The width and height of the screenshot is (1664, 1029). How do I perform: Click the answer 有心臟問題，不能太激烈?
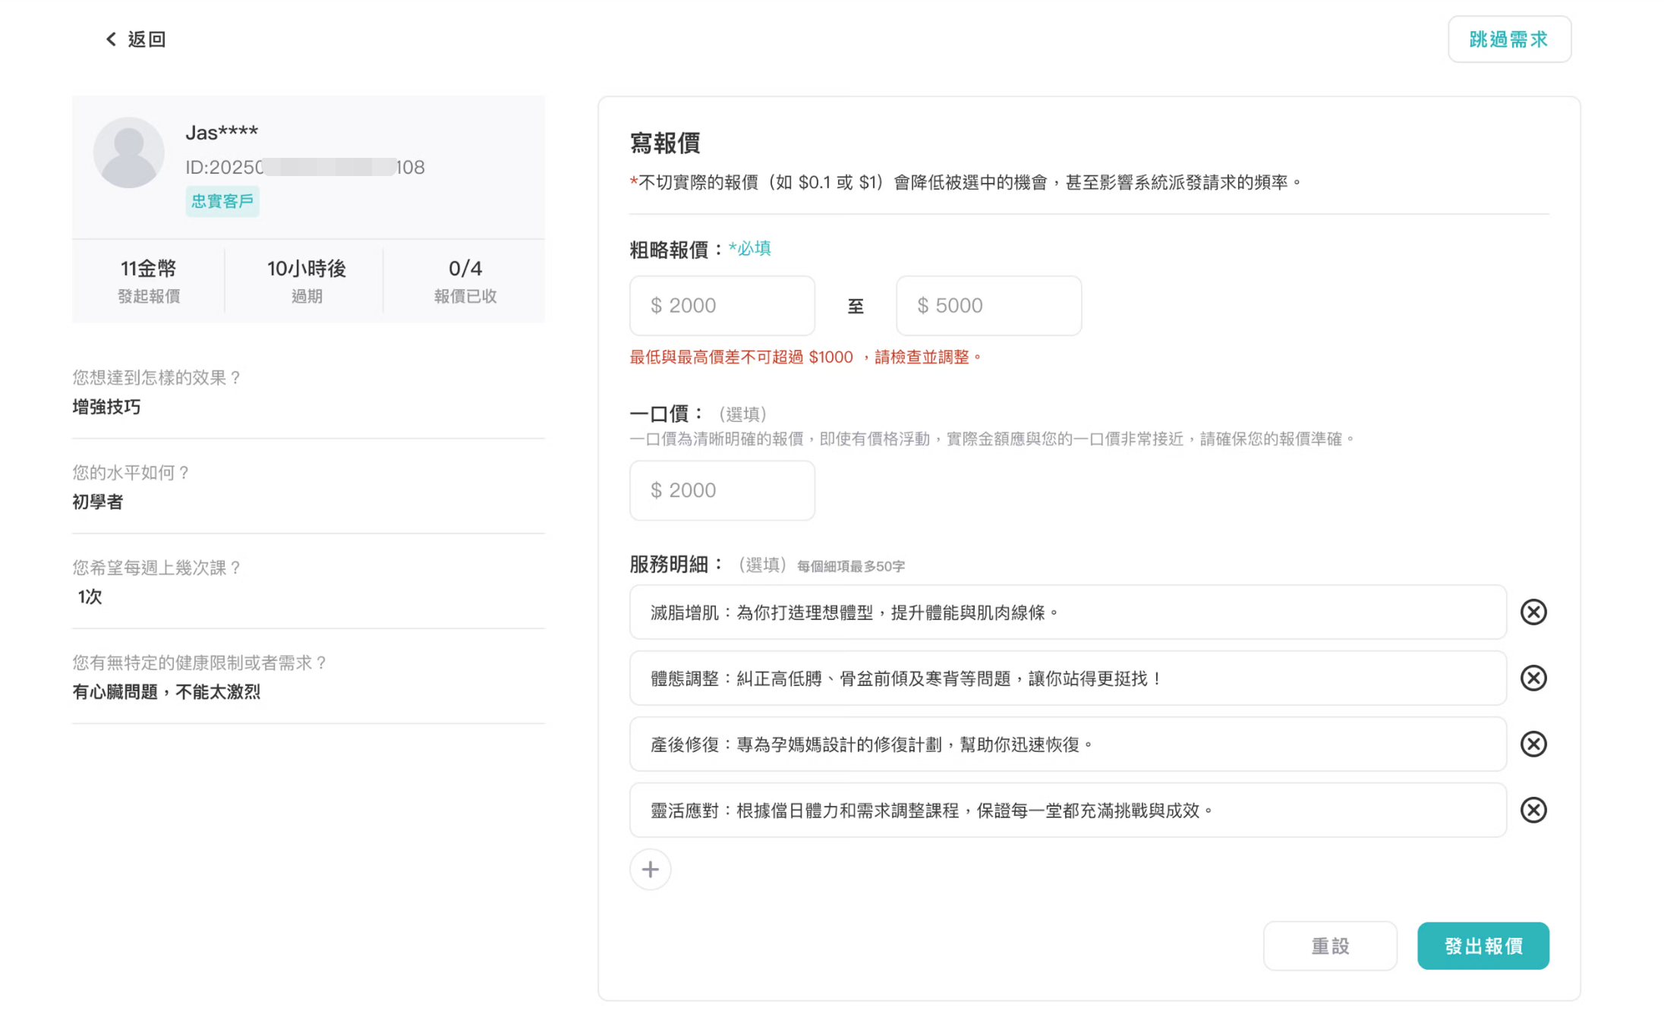tap(166, 691)
